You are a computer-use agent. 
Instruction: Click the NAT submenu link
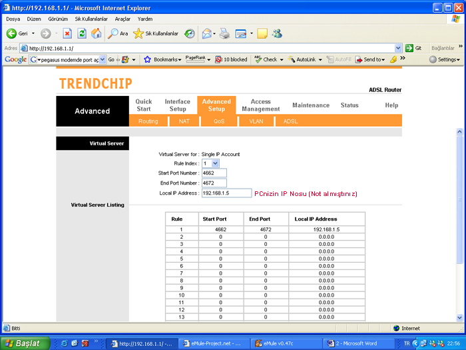click(x=184, y=121)
